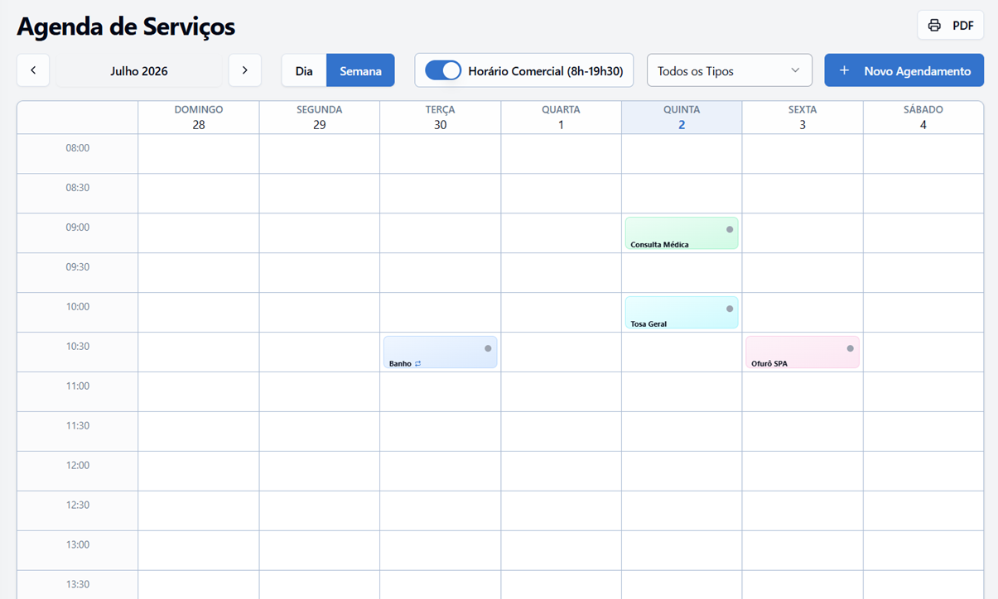Toggle the Horário Comercial switch off
998x599 pixels.
(443, 70)
